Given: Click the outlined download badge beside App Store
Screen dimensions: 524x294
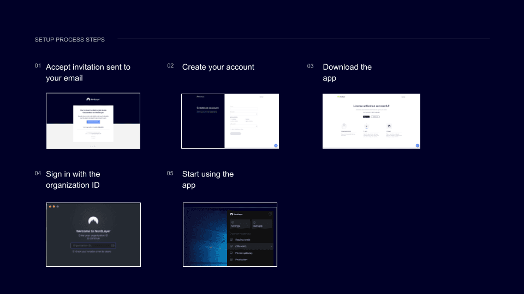Looking at the screenshot, I should point(376,117).
